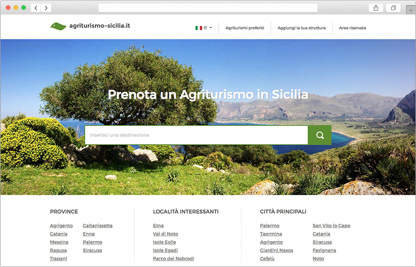Open the browser share icon
This screenshot has width=416, height=267.
(376, 8)
